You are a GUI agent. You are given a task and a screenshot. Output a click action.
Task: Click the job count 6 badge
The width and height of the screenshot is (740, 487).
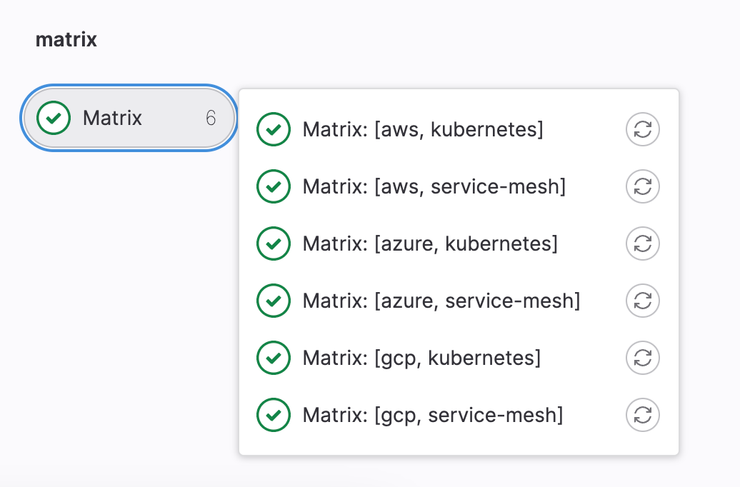click(211, 119)
